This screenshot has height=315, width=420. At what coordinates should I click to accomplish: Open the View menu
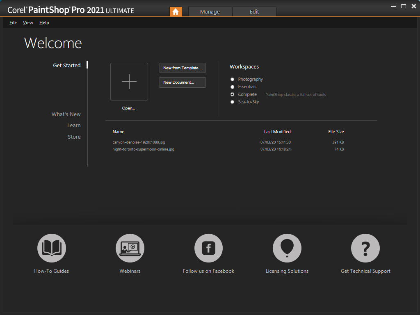(x=28, y=23)
